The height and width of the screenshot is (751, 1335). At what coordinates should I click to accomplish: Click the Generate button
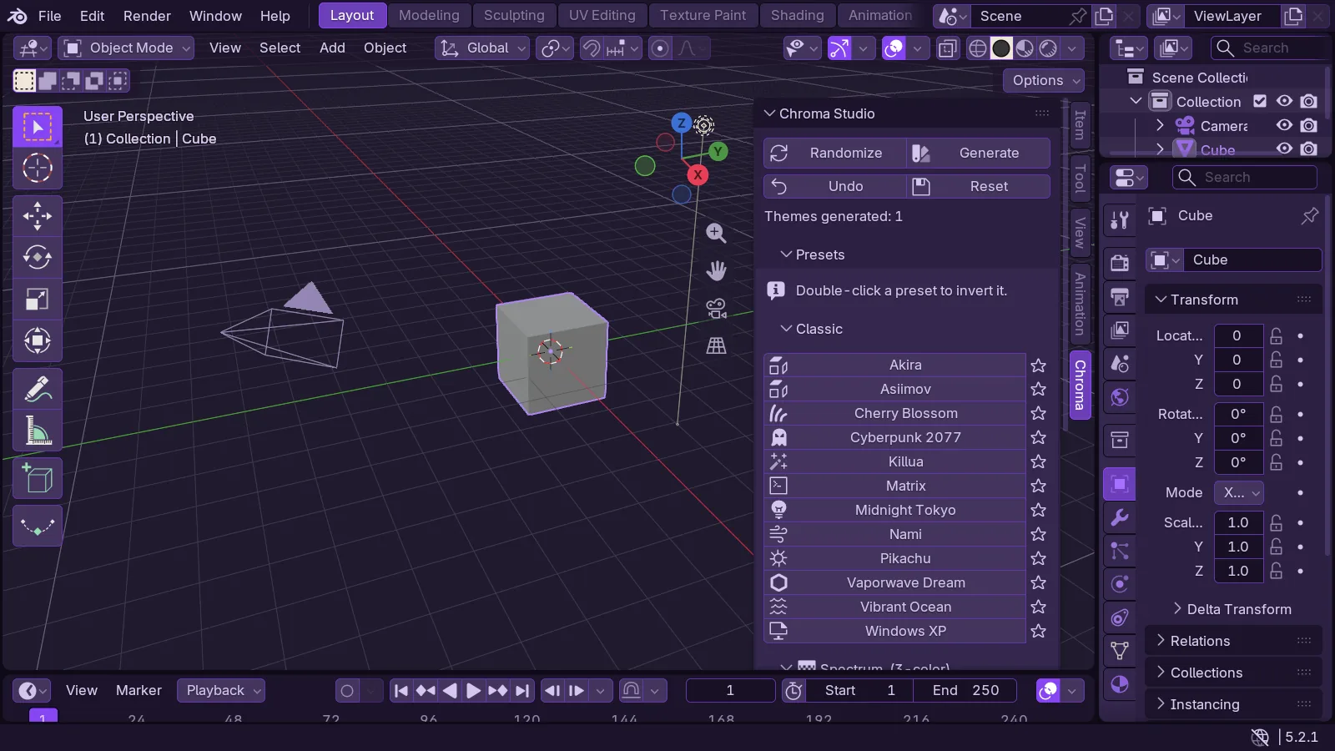(979, 154)
